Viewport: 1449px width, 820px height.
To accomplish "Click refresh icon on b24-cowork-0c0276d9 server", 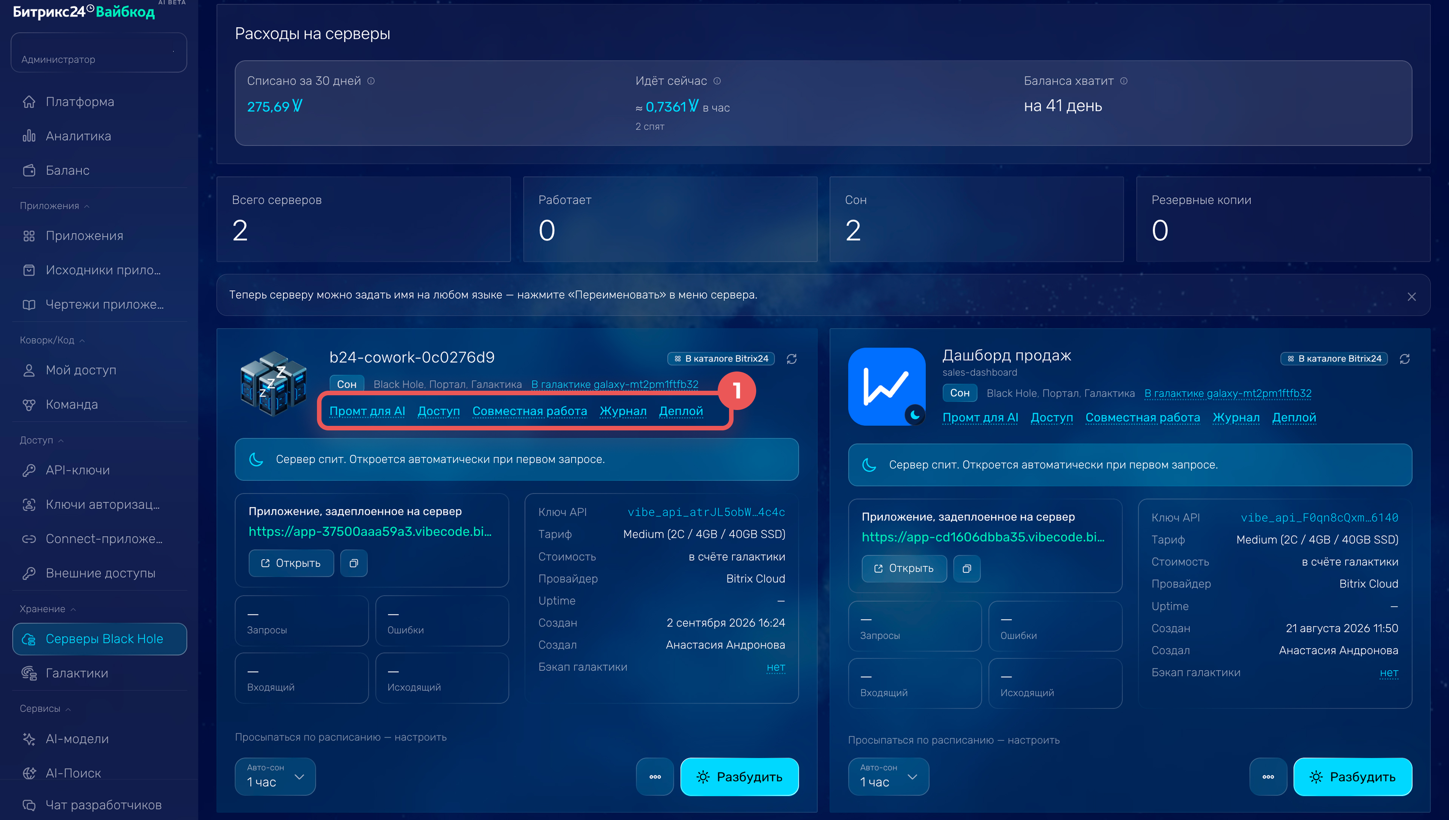I will coord(791,359).
